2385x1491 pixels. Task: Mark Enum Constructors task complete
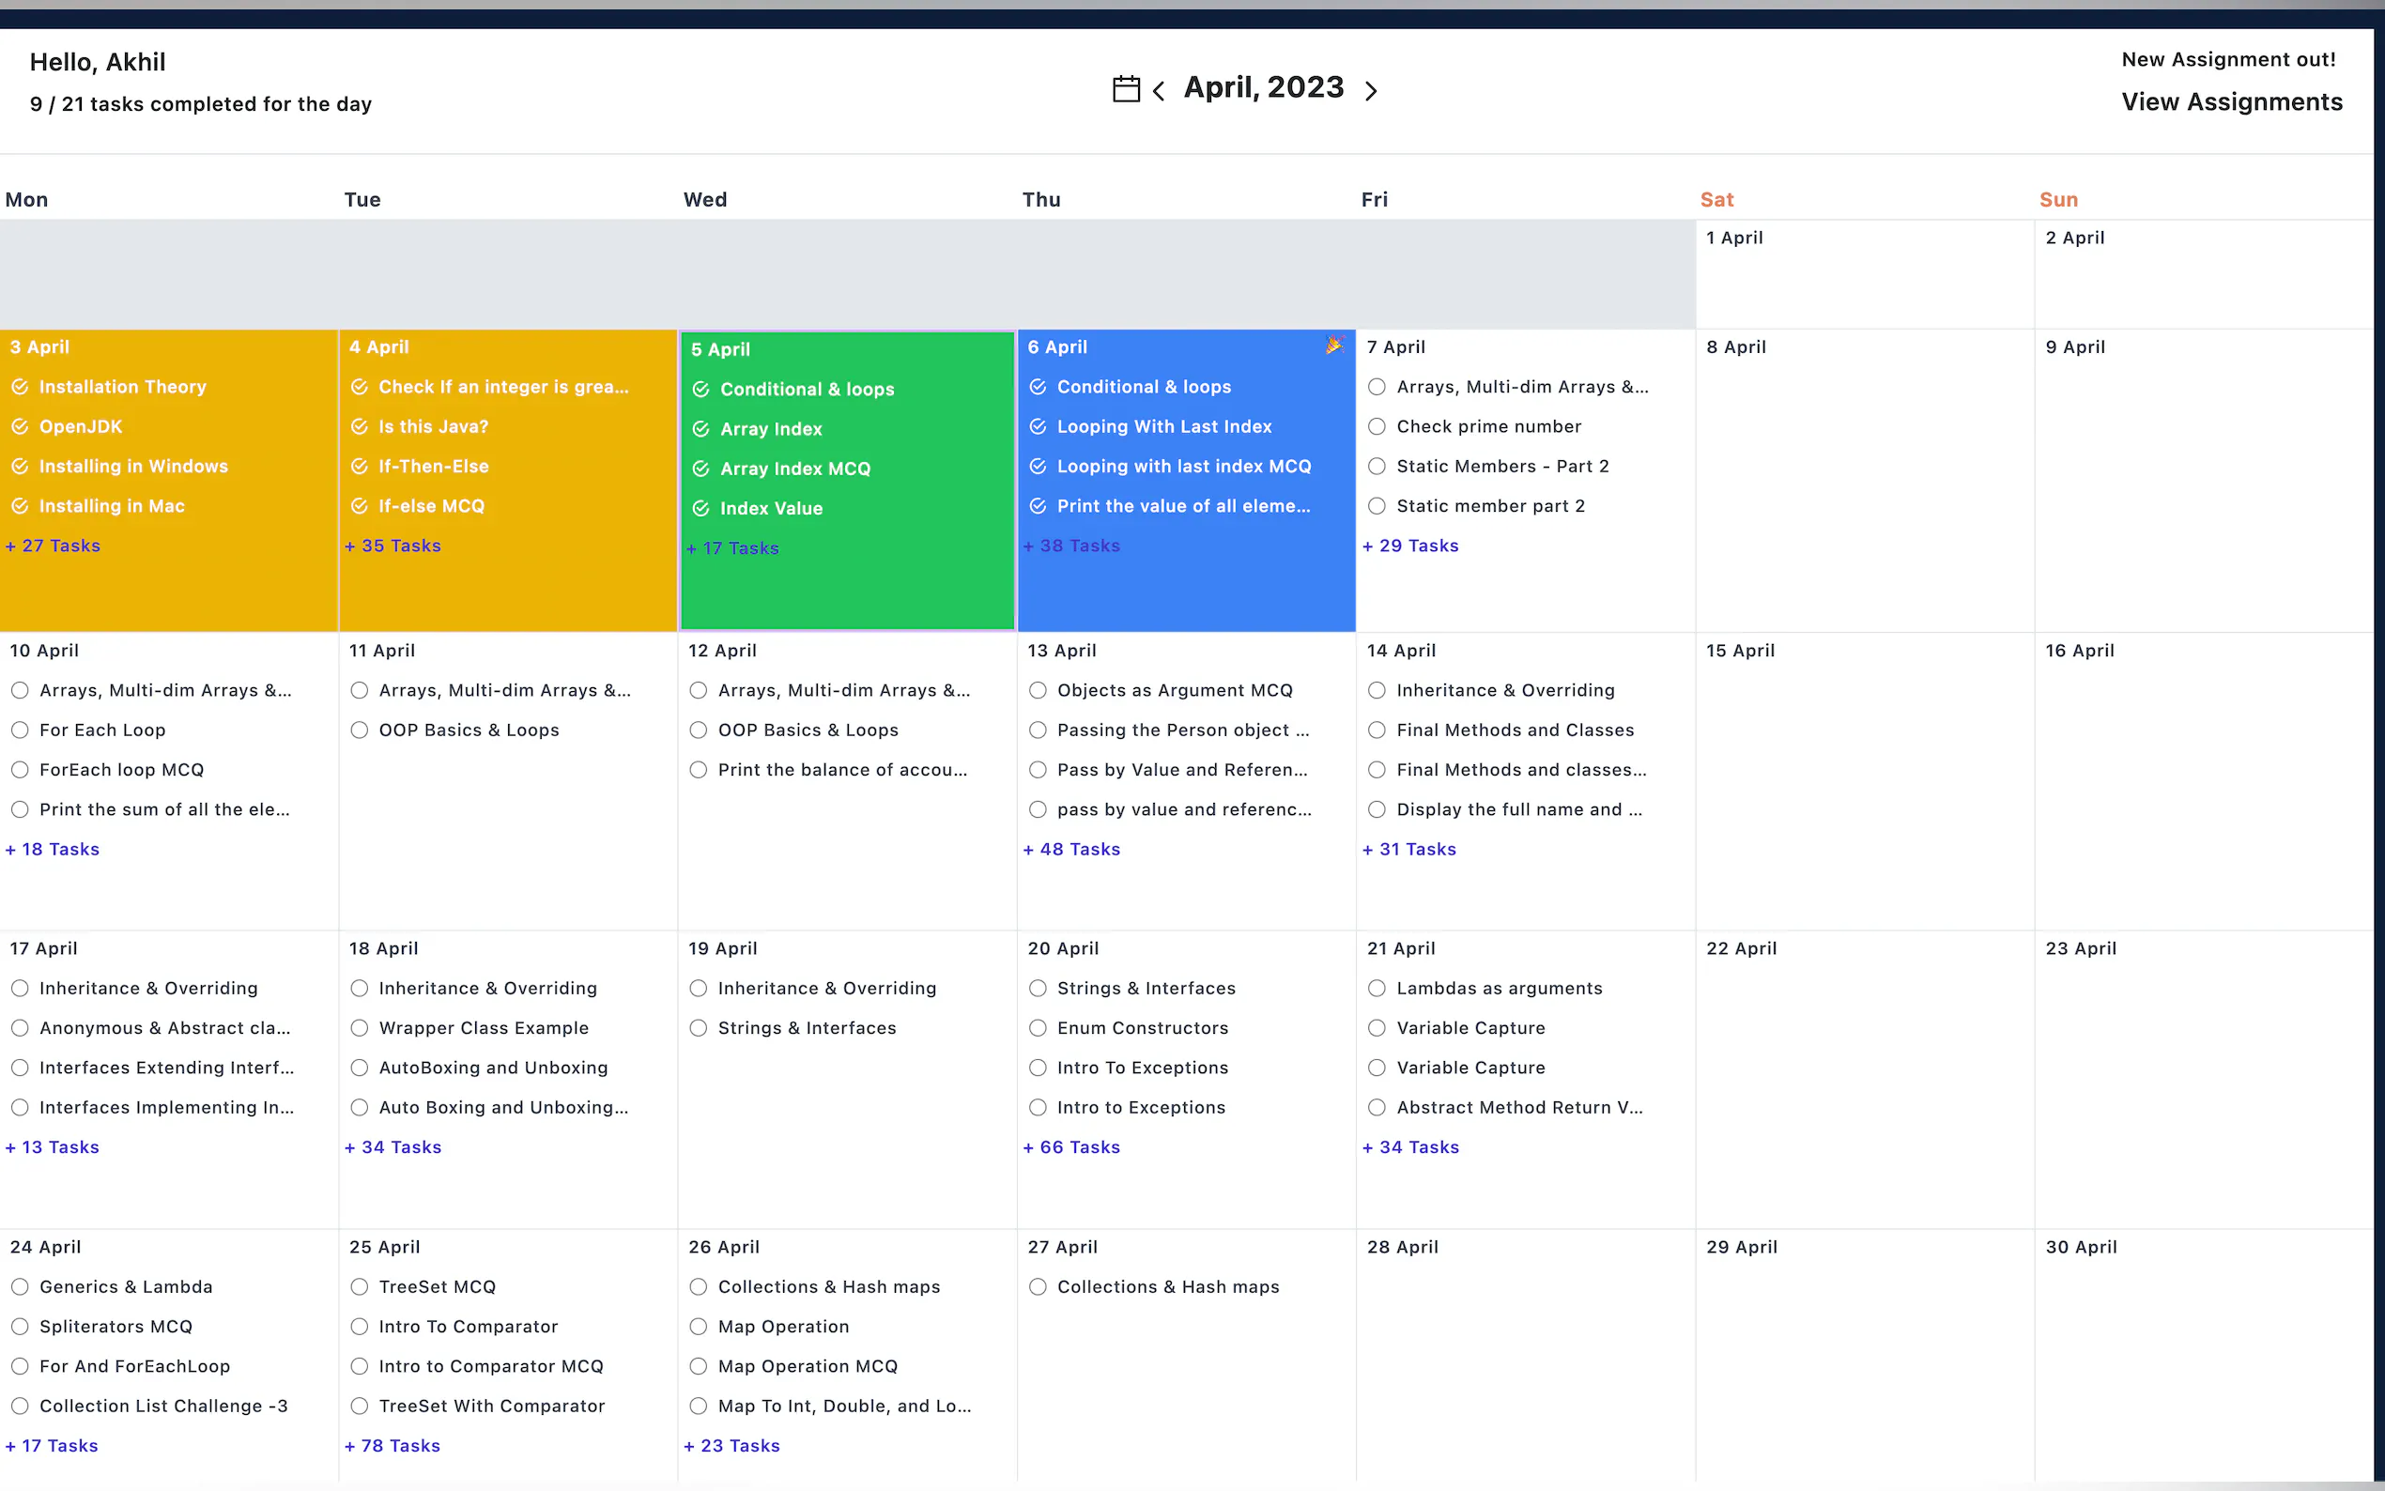(1038, 1027)
